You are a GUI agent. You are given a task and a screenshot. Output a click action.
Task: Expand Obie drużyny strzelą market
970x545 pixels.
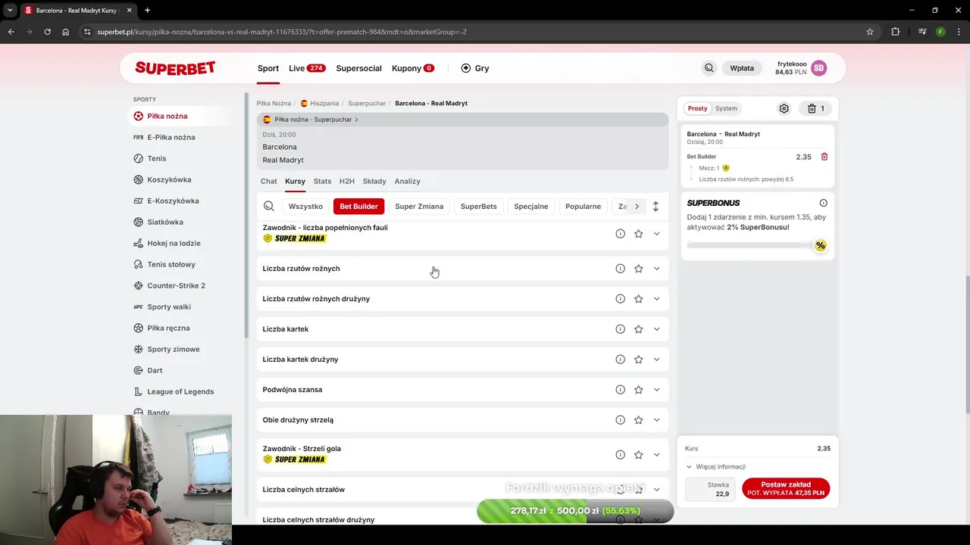coord(656,420)
